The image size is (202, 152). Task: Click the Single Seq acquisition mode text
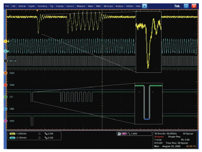(x=174, y=137)
